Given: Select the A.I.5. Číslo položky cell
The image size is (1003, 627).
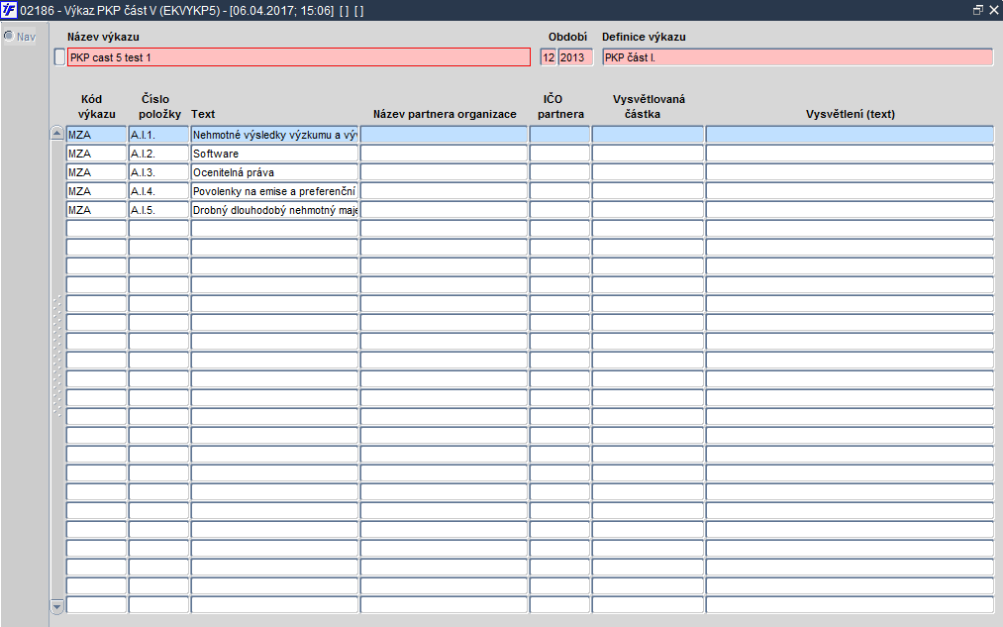Looking at the screenshot, I should click(158, 209).
